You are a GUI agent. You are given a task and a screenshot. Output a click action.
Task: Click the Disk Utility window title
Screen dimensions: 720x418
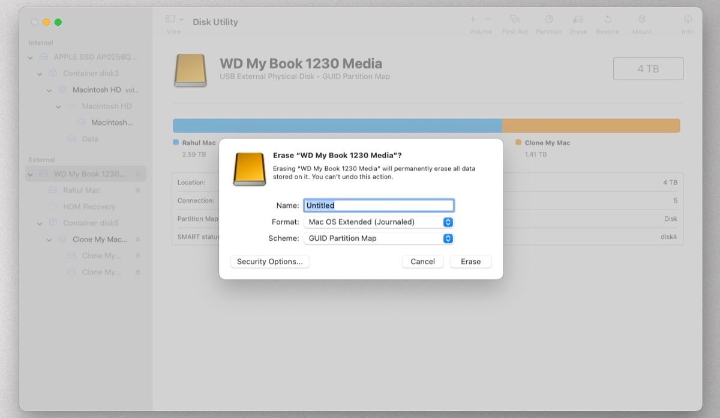click(215, 22)
